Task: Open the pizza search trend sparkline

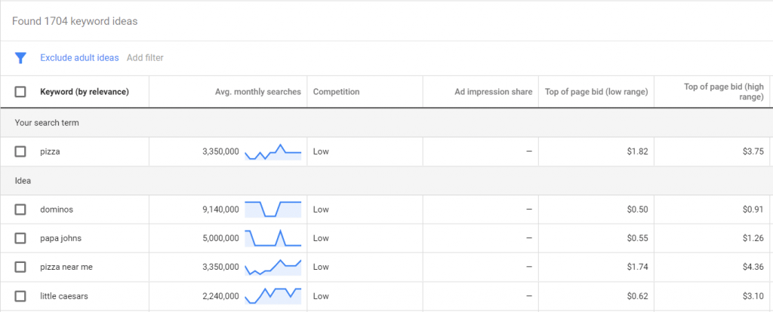Action: (273, 152)
